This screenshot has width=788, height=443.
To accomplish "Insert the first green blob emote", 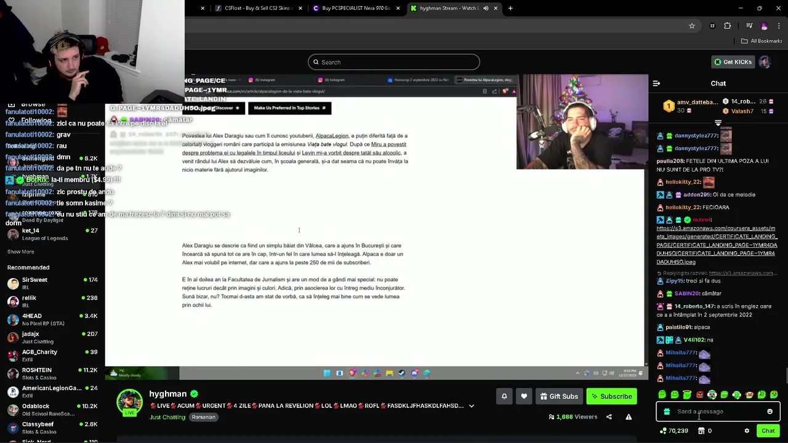I will (662, 394).
